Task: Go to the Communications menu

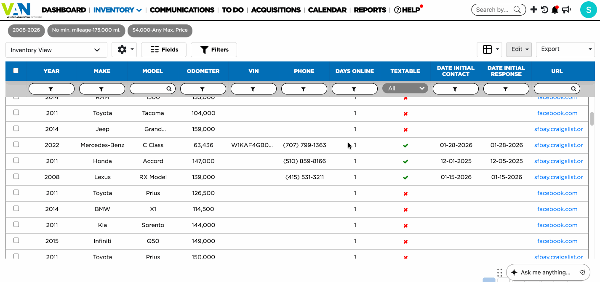Action: [x=182, y=10]
